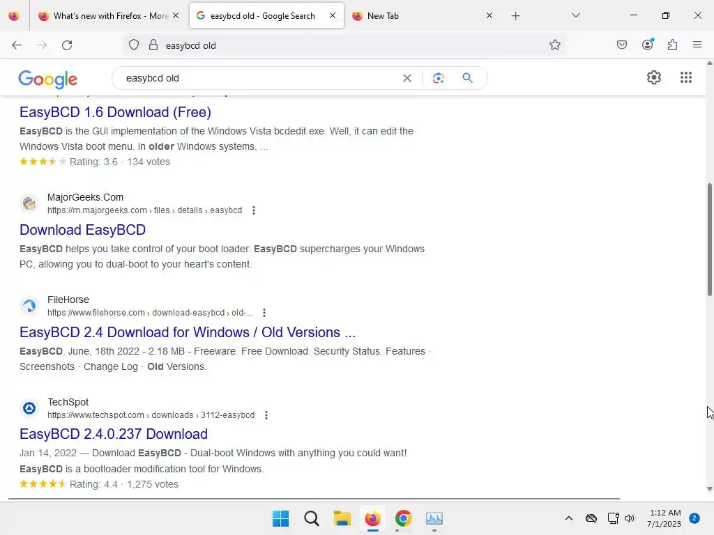Open a new tab with the plus button
The width and height of the screenshot is (714, 535).
coord(515,16)
